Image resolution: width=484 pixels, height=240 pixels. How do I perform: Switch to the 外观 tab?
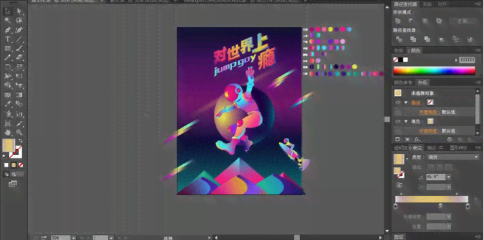[422, 82]
